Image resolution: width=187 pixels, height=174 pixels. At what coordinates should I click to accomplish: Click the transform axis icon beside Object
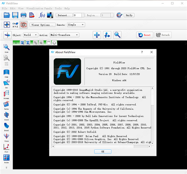tap(7, 35)
